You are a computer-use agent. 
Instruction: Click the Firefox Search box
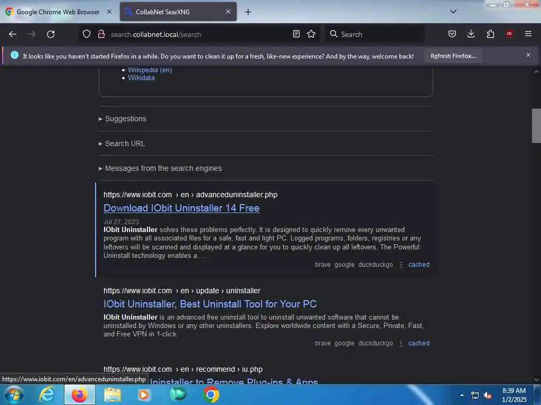coord(375,34)
